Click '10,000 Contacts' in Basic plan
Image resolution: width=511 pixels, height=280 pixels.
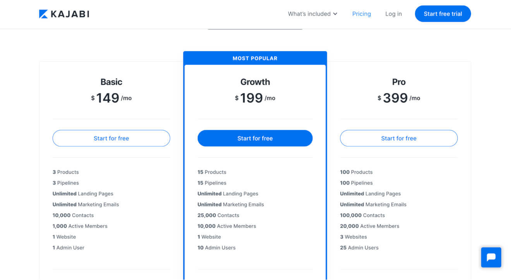73,215
